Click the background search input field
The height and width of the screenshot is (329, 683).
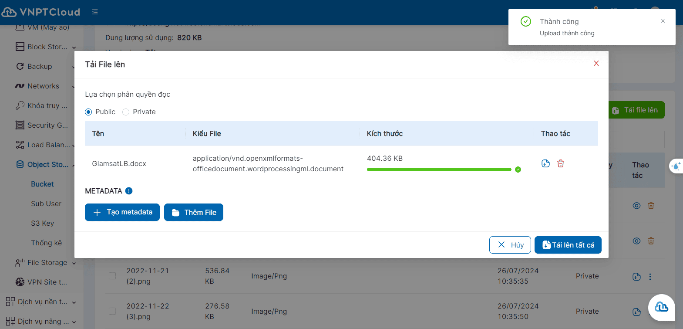pyautogui.click(x=636, y=139)
